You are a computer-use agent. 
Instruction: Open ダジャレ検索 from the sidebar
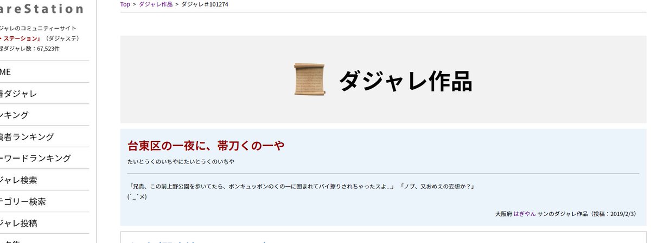point(44,180)
